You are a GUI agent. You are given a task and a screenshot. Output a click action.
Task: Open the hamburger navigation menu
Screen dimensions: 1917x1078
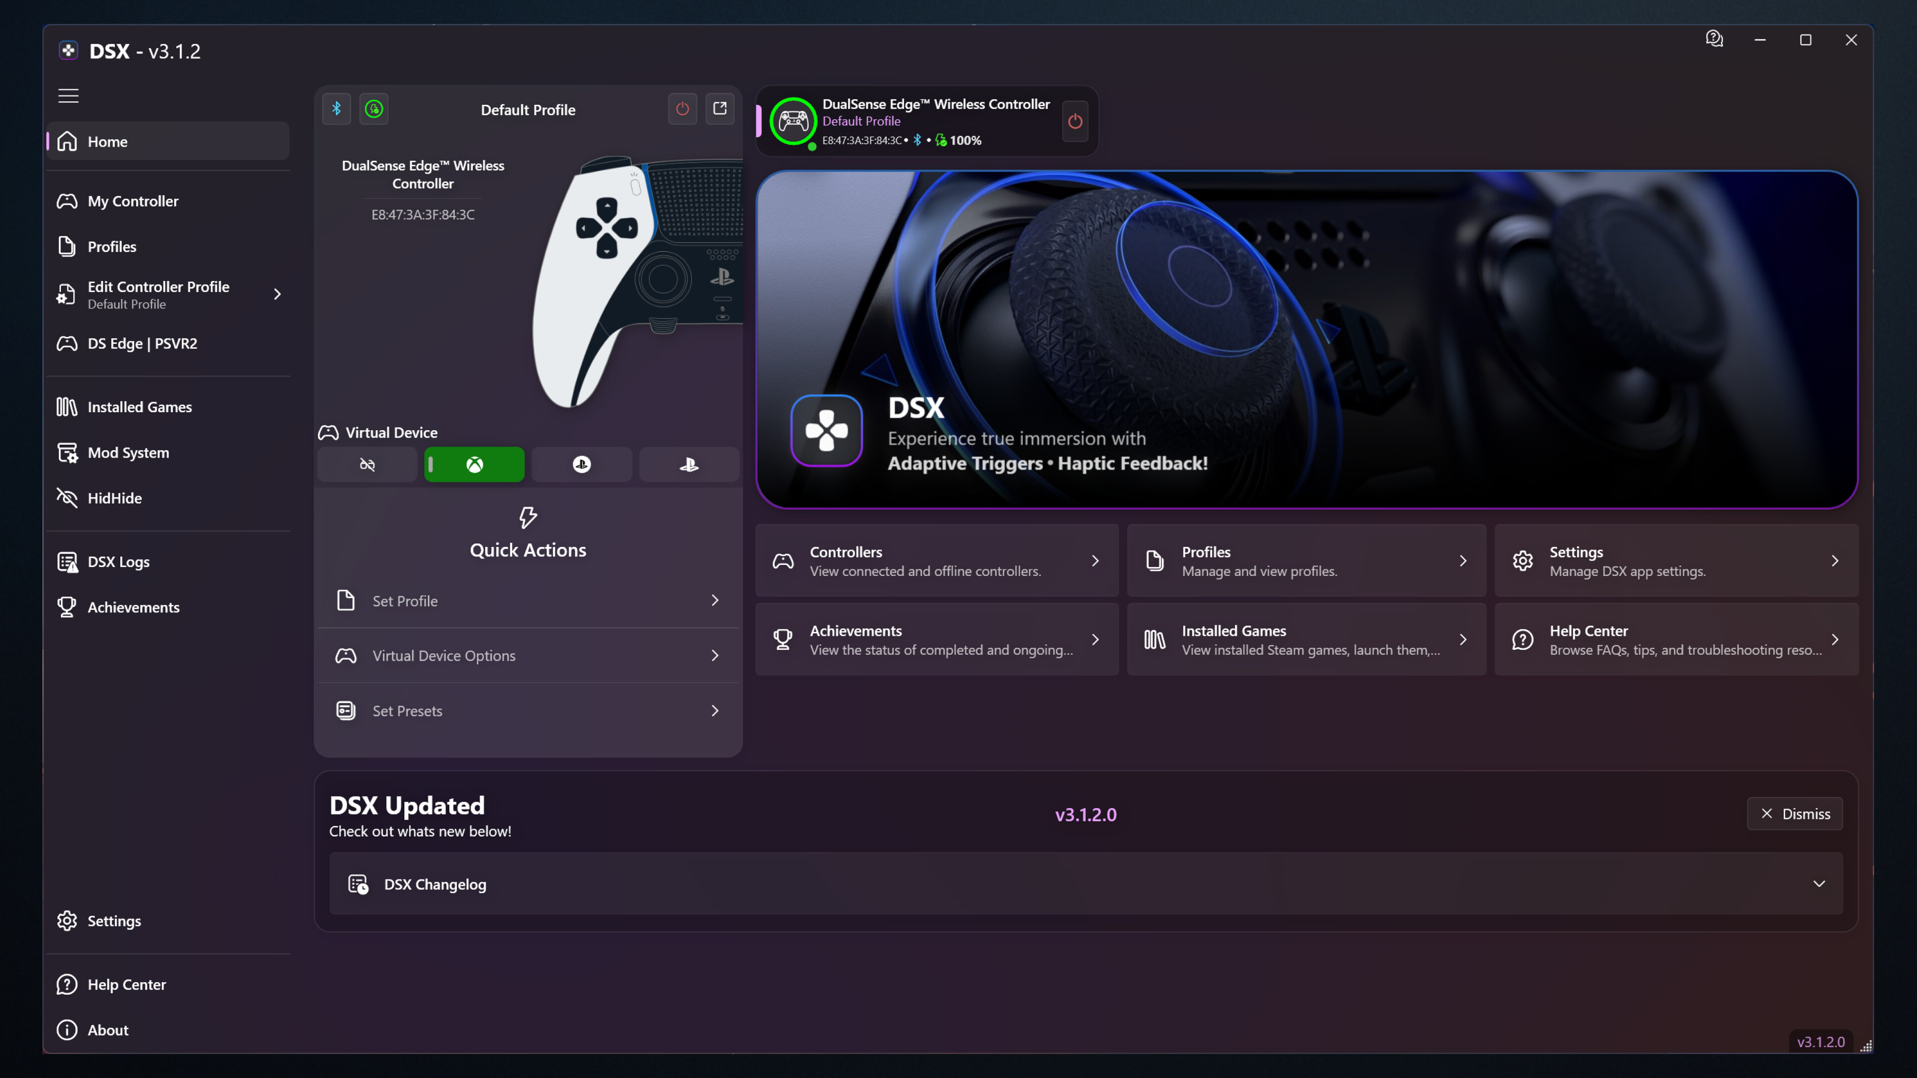pos(68,95)
